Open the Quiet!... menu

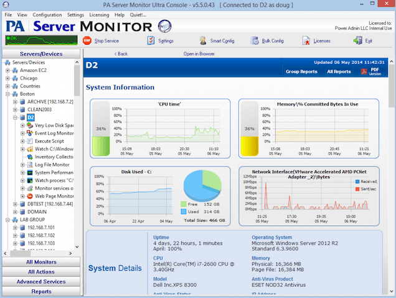pyautogui.click(x=138, y=15)
